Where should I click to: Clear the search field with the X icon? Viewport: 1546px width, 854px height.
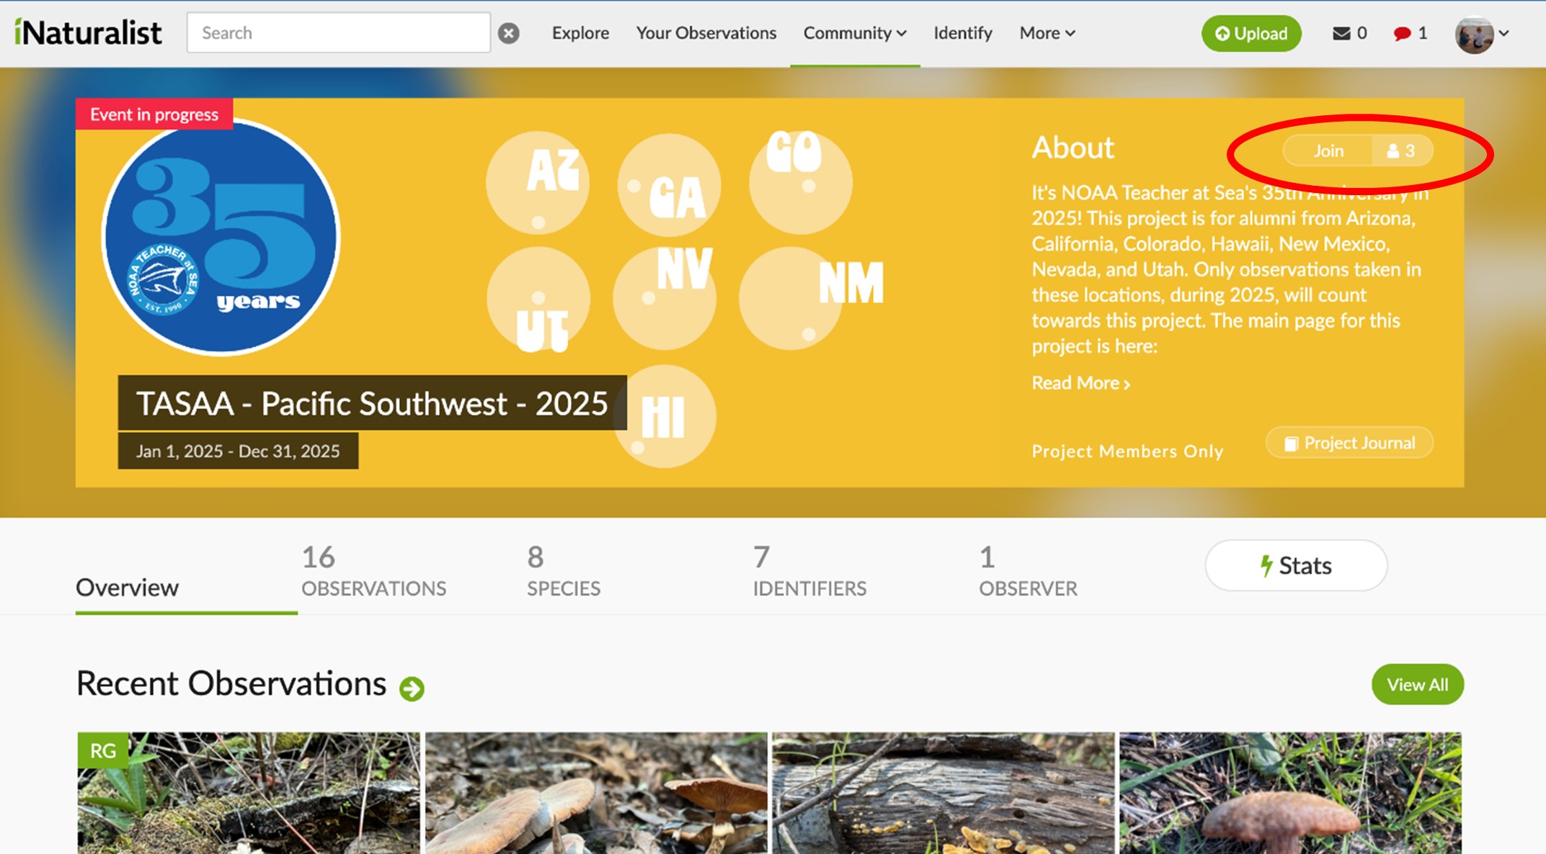(x=509, y=33)
